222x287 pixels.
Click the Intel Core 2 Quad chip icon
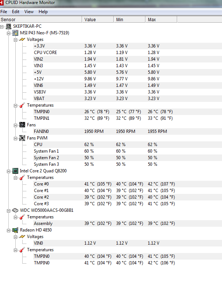click(15, 171)
